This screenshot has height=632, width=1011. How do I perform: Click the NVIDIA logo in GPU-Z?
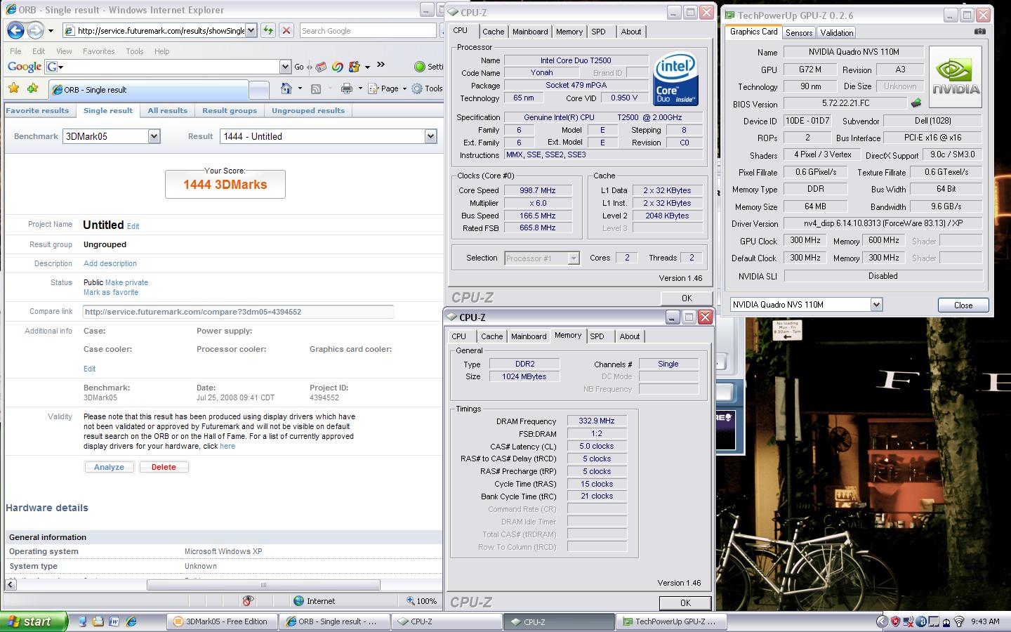tap(956, 77)
